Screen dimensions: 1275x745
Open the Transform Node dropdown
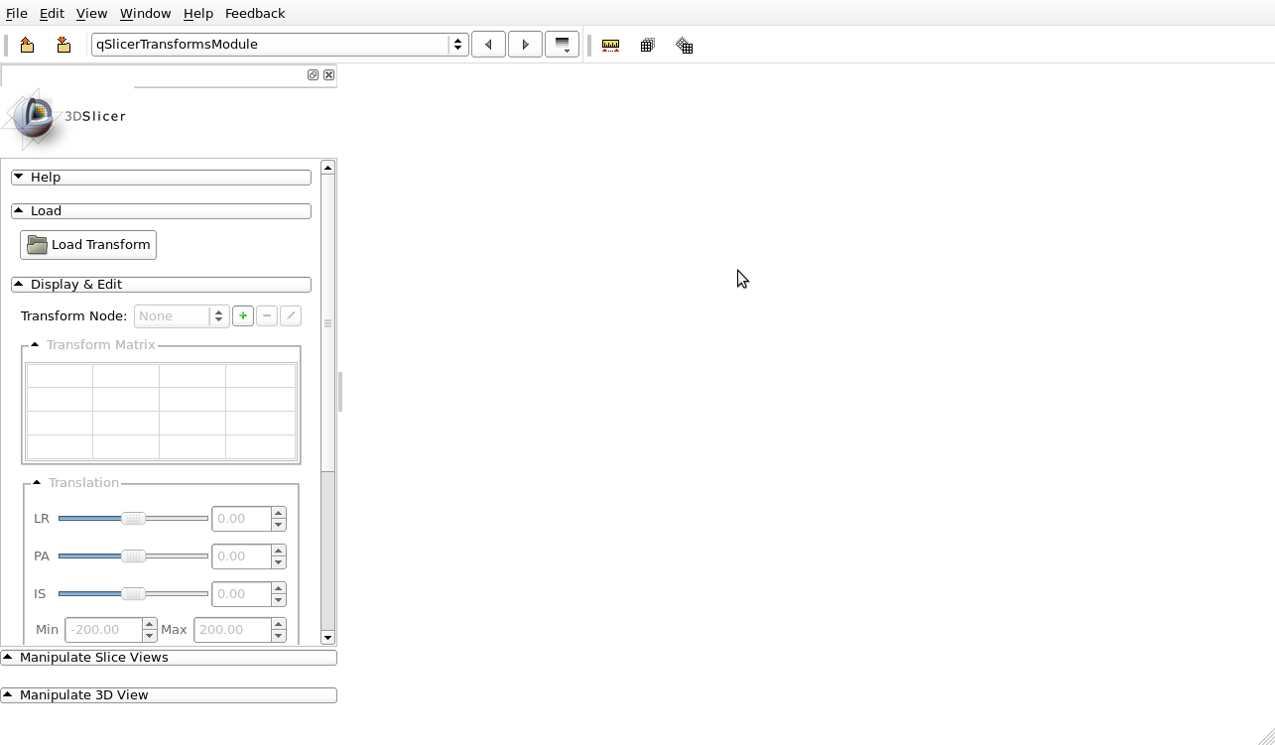(181, 316)
